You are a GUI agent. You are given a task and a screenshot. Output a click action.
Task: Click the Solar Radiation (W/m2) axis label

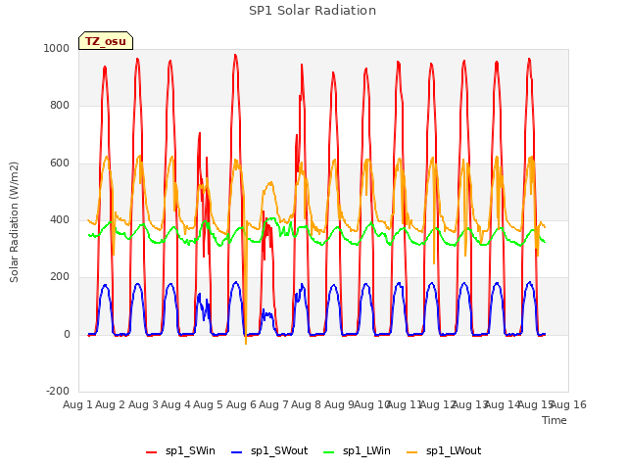(14, 222)
